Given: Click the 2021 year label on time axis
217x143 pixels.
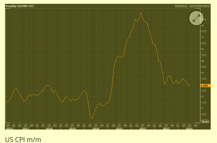Looking at the screenshot, I should [119, 129].
